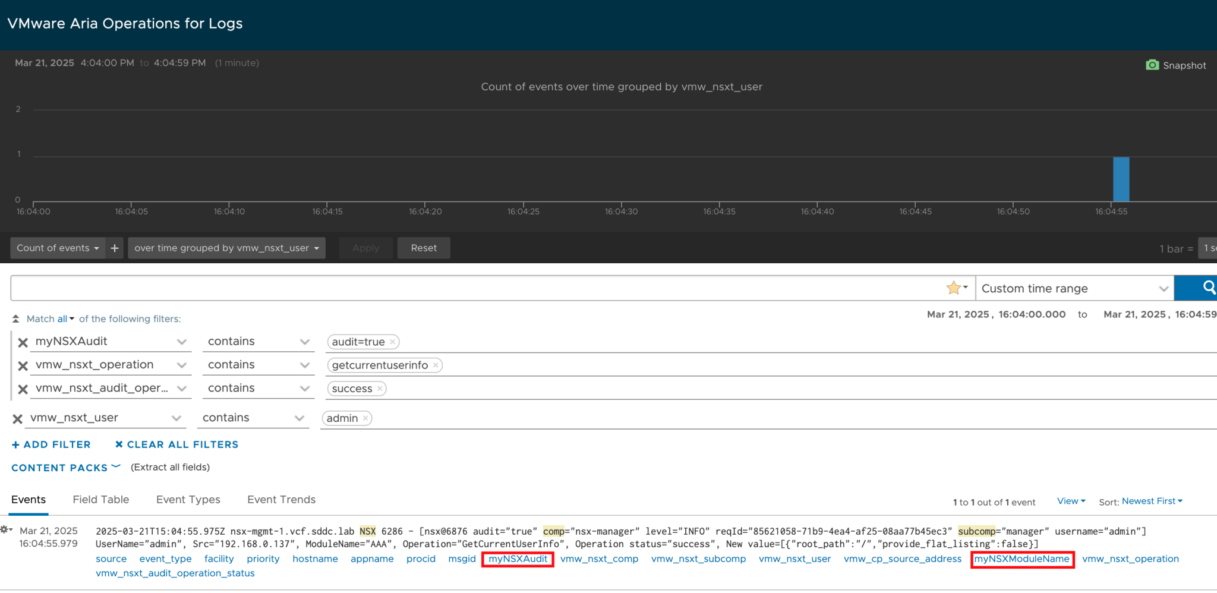Open the gear icon on the event row

[x=6, y=529]
